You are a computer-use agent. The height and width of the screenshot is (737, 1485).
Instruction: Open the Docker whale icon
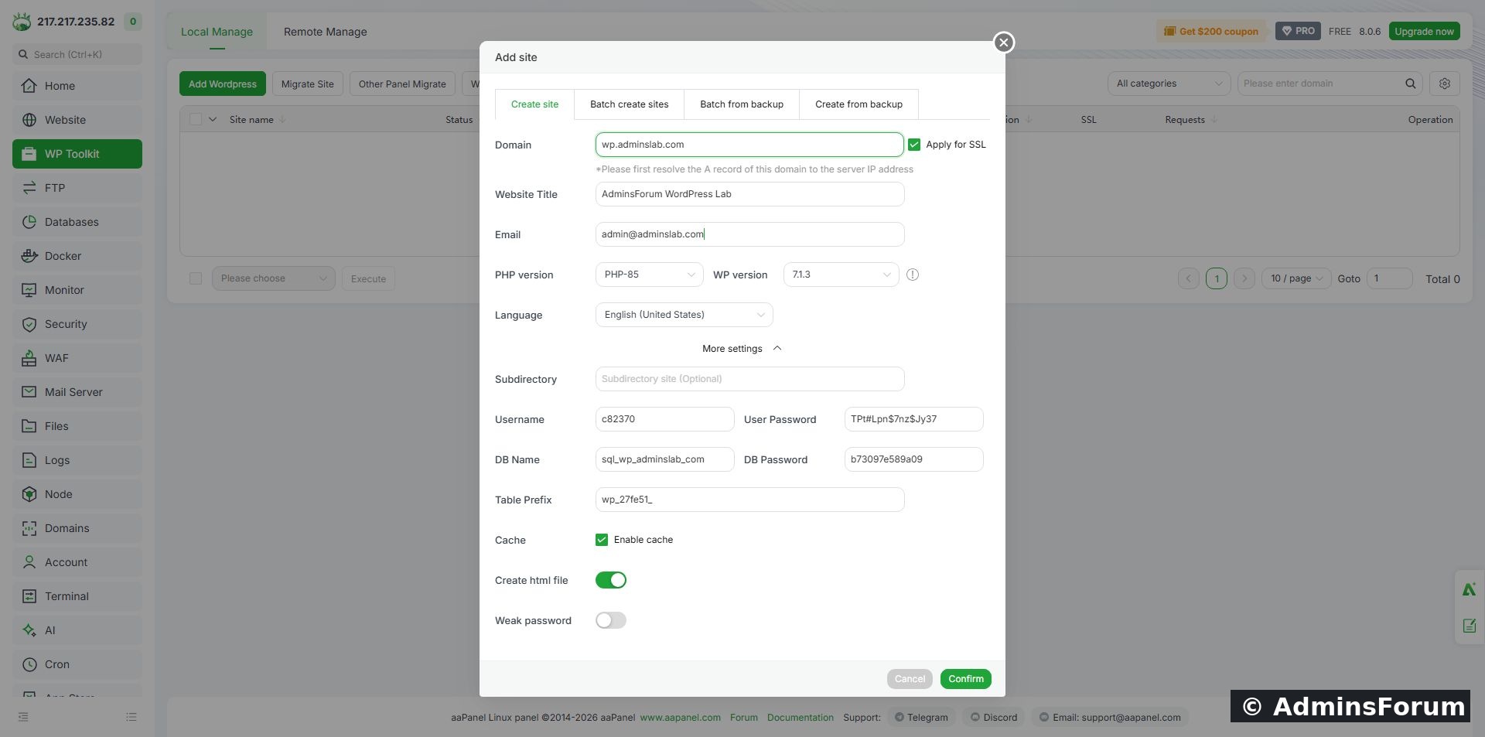point(29,256)
